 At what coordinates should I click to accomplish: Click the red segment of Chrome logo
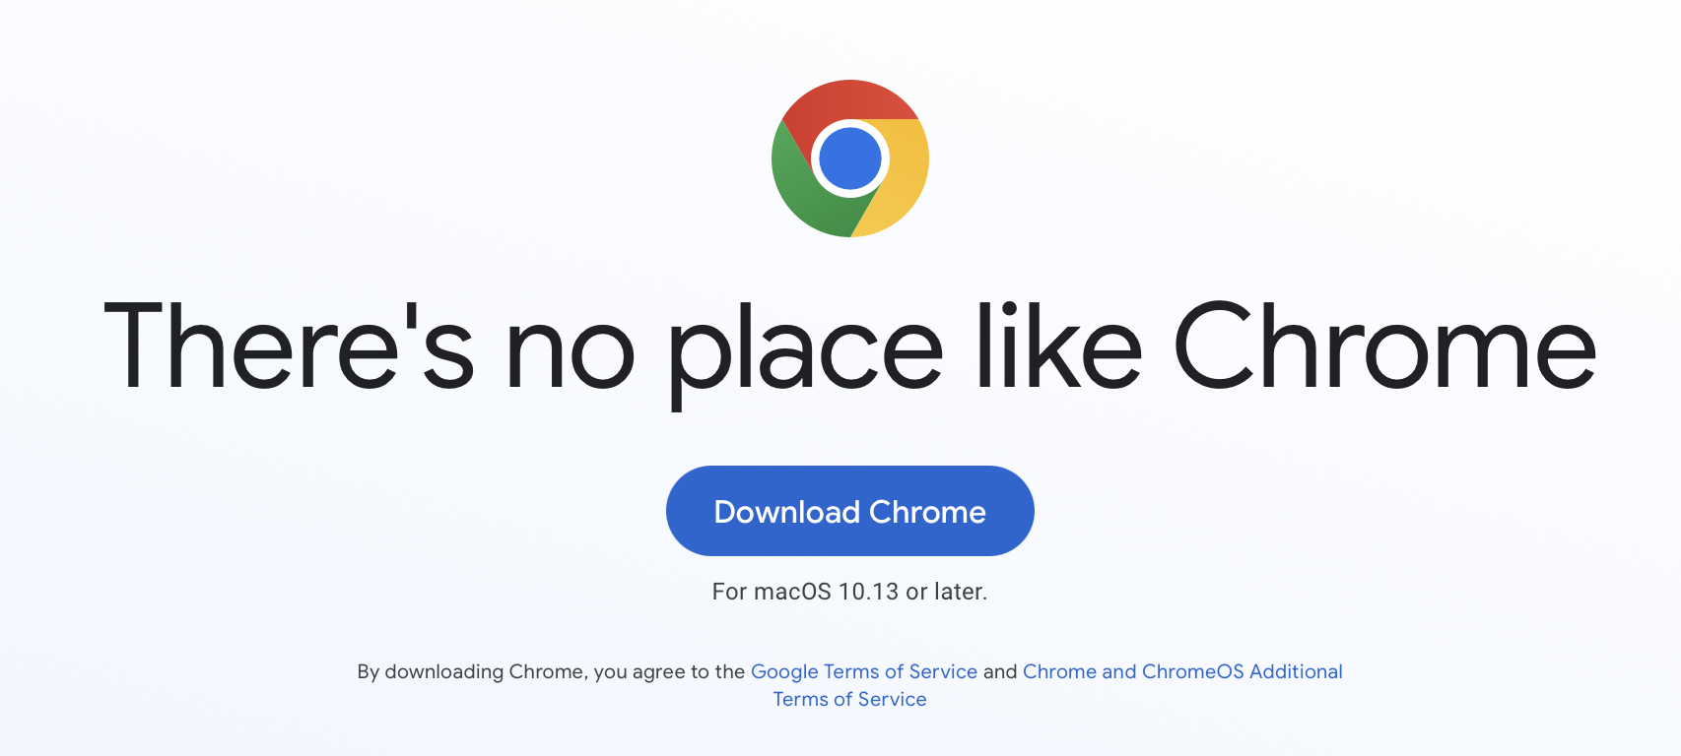click(847, 103)
